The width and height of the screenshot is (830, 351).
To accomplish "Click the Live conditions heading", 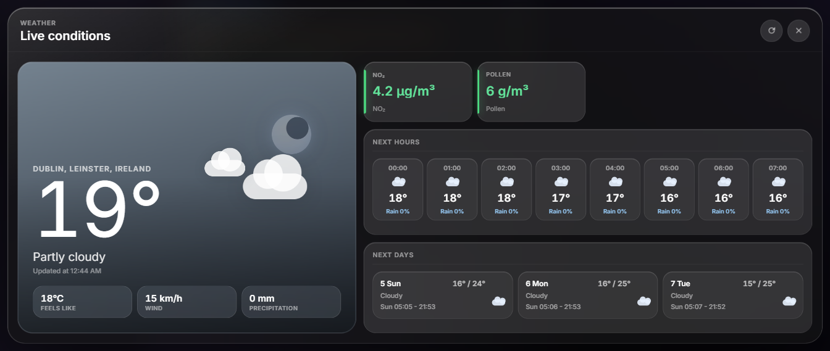I will [x=65, y=36].
